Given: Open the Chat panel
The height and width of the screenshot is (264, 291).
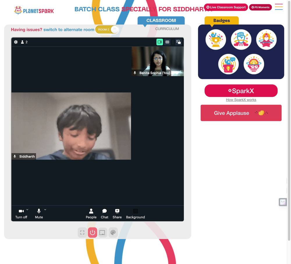Looking at the screenshot, I should [104, 214].
